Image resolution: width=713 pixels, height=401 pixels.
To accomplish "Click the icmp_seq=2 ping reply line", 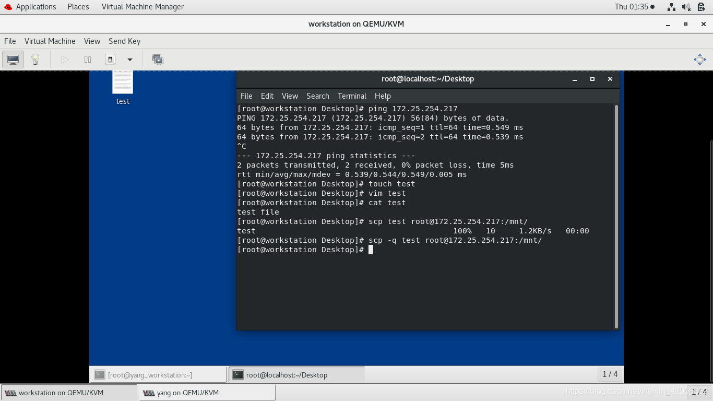I will [380, 137].
